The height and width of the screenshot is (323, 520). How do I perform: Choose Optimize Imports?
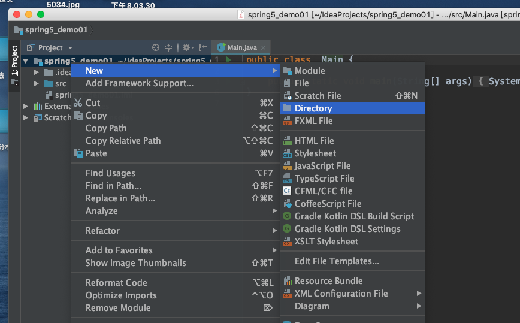176,295
